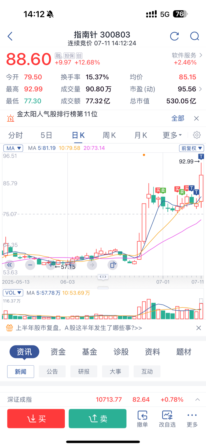The width and height of the screenshot is (206, 447).
Task: Open the 前复权 adjustment dropdown
Action: click(x=192, y=148)
